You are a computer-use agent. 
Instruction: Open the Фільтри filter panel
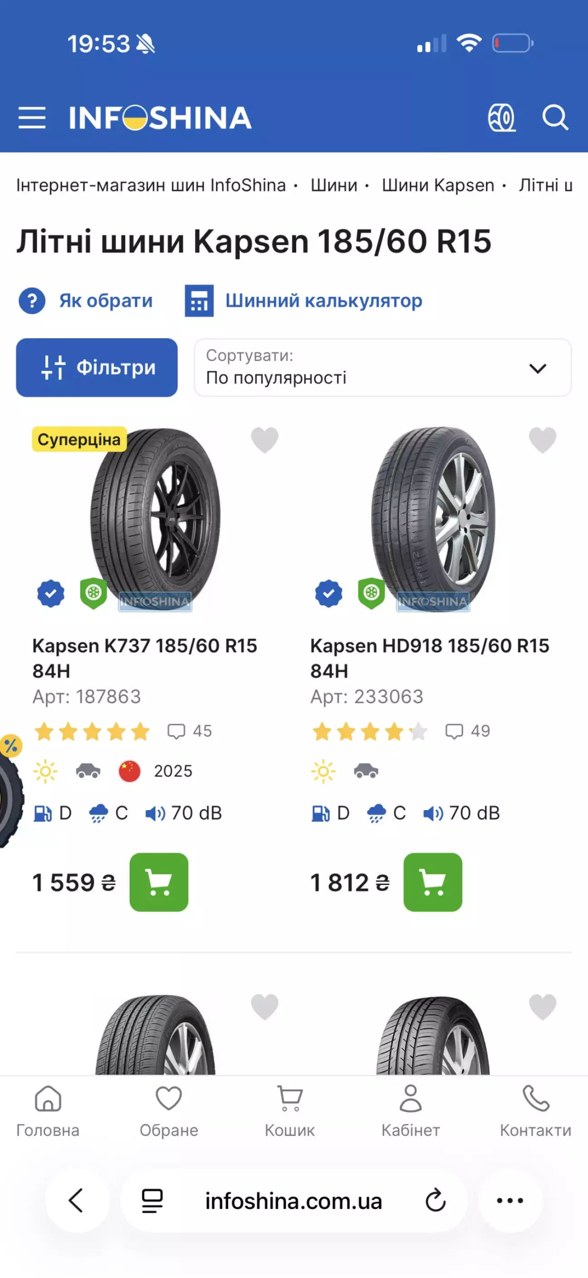(97, 368)
